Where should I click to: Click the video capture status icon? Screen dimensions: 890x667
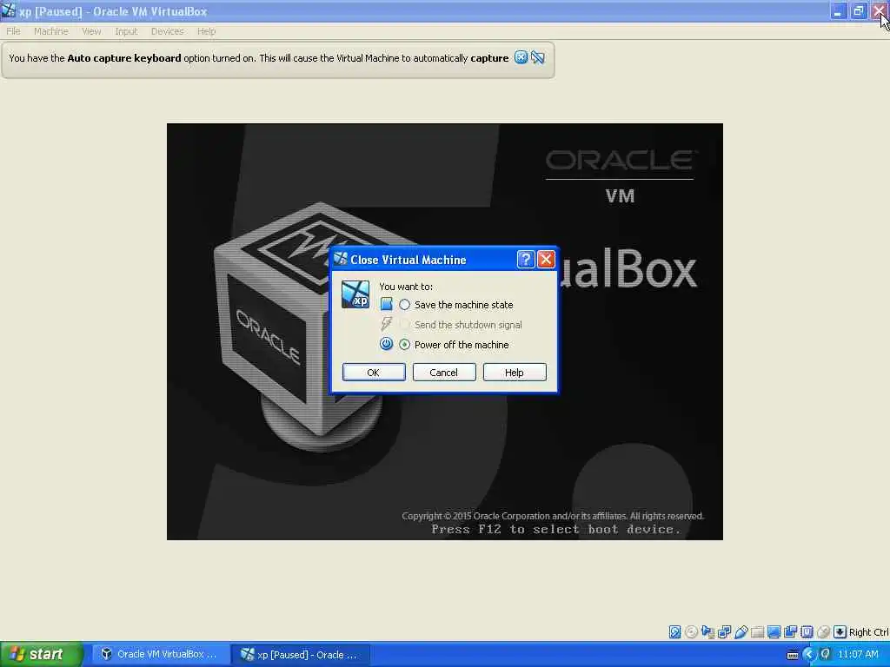pyautogui.click(x=790, y=632)
